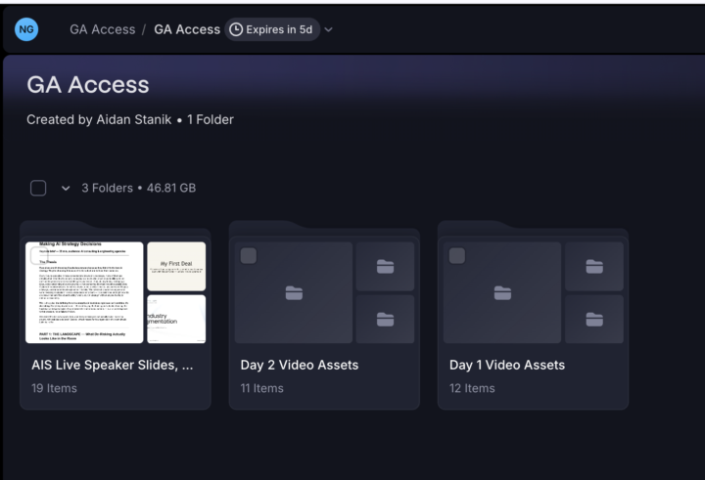Click the Expires in 5d badge
This screenshot has height=480, width=705.
click(x=272, y=29)
